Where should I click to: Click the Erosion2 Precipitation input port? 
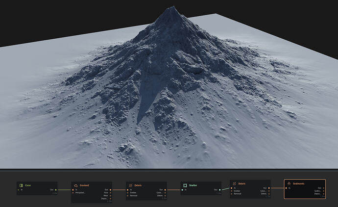click(x=73, y=193)
